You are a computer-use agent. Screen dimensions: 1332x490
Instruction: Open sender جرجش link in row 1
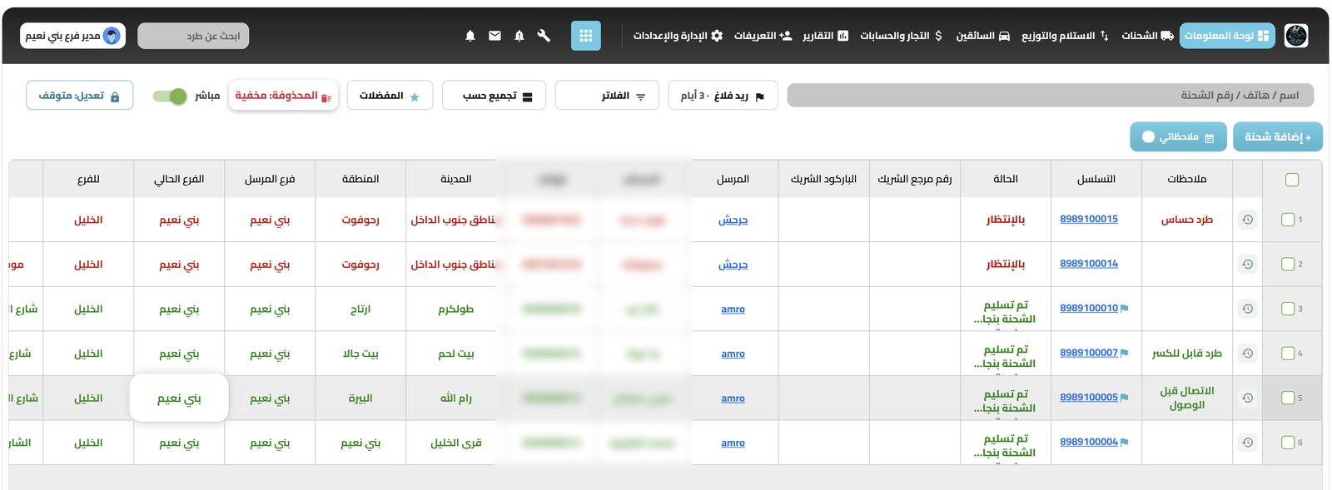[733, 220]
